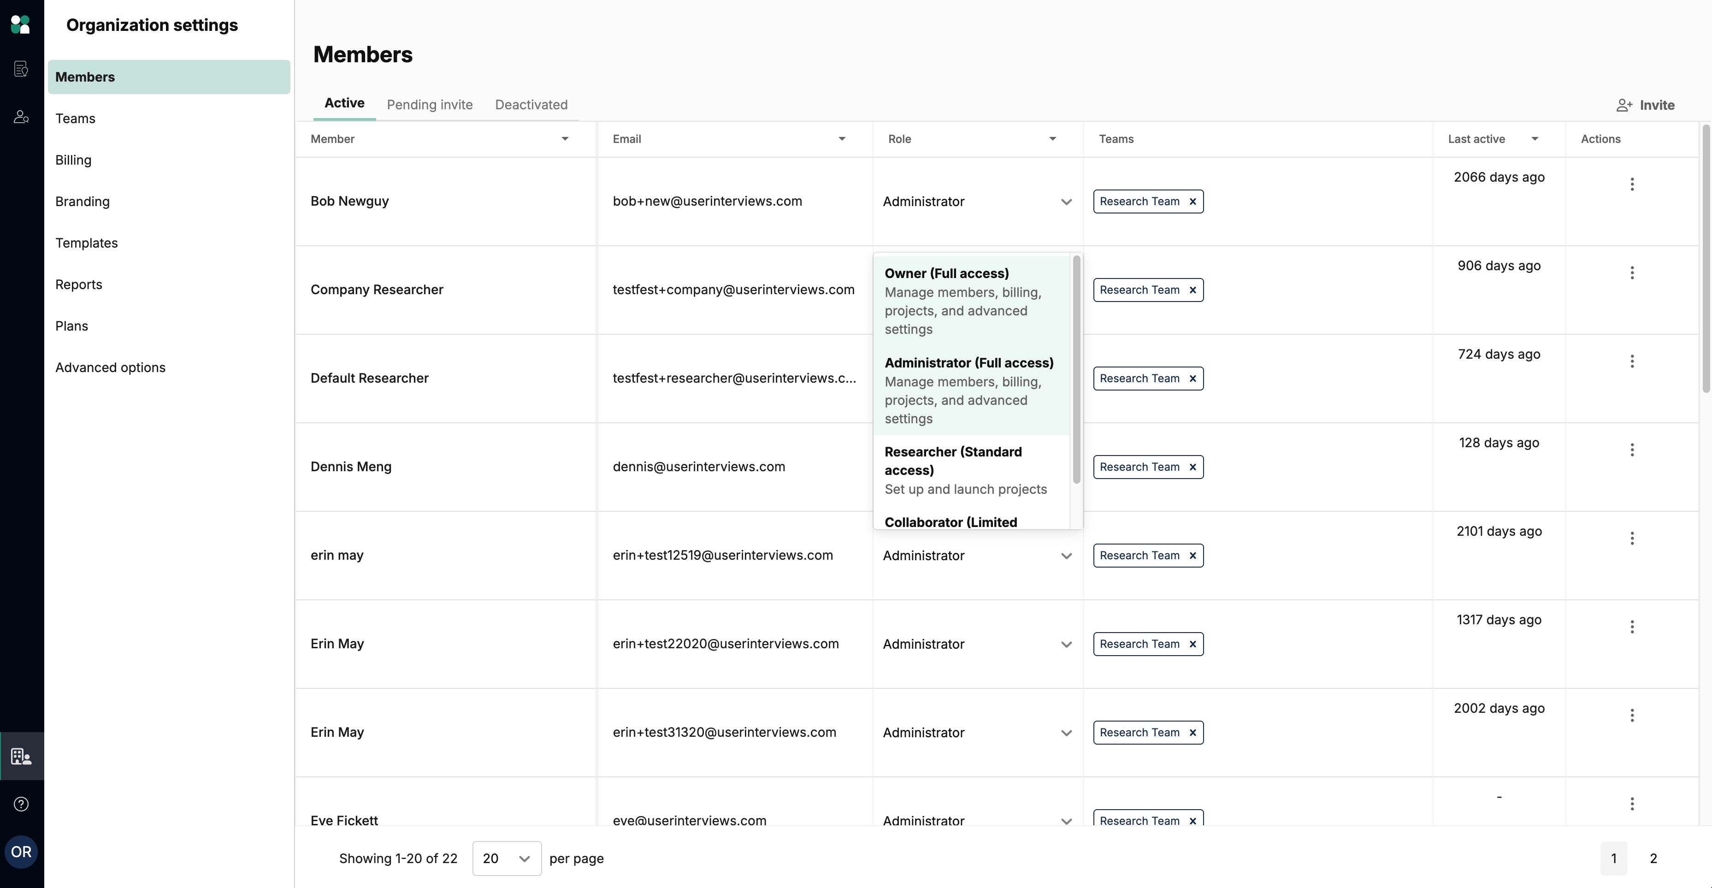This screenshot has width=1712, height=888.
Task: Click the role dropdown list scrollbar
Action: (1076, 370)
